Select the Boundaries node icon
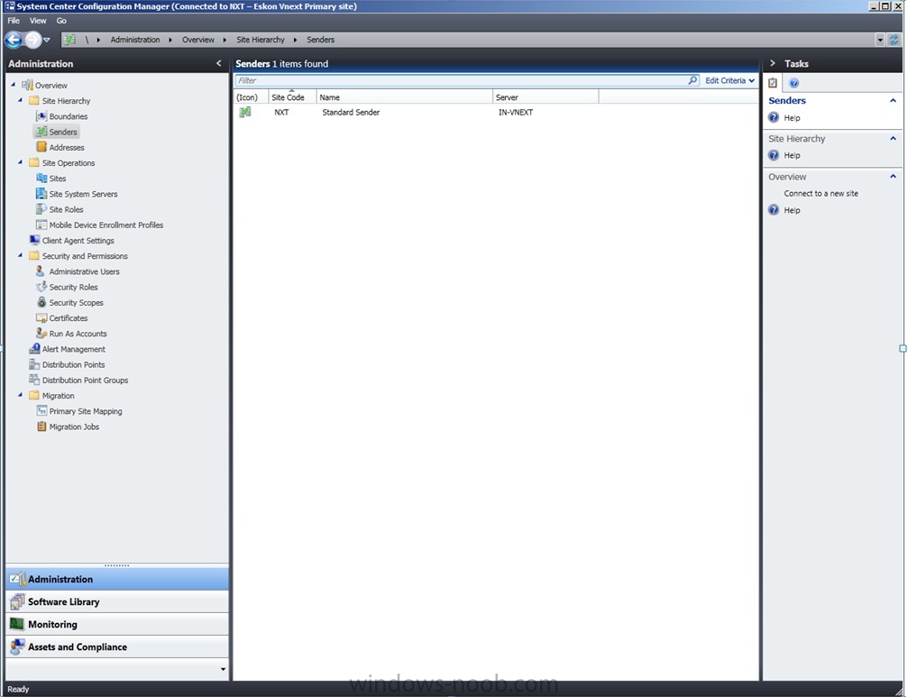Image resolution: width=908 pixels, height=697 pixels. (41, 115)
